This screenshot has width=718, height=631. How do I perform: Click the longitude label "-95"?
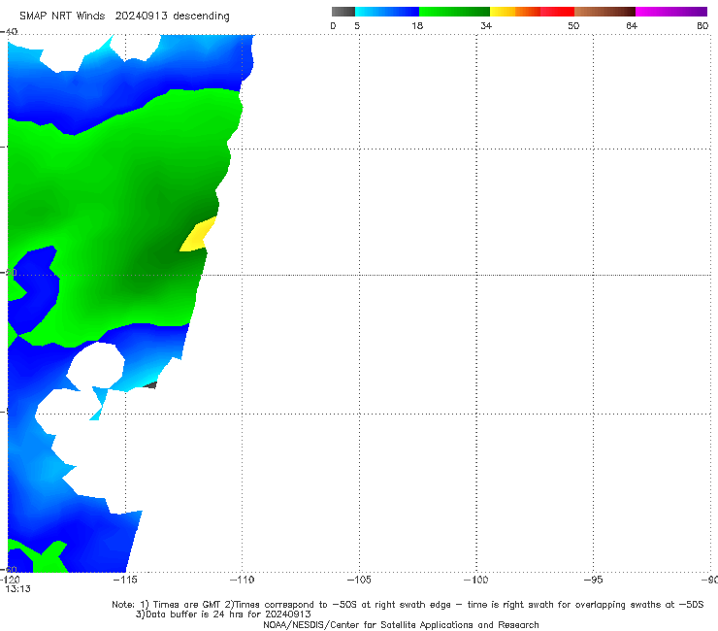click(593, 580)
